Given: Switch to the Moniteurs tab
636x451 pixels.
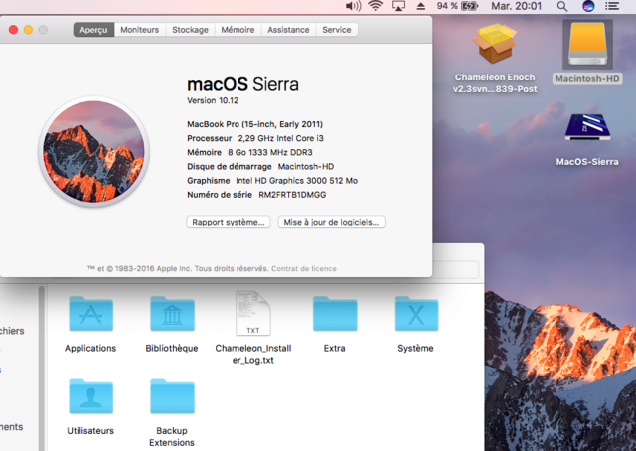Looking at the screenshot, I should tap(140, 30).
